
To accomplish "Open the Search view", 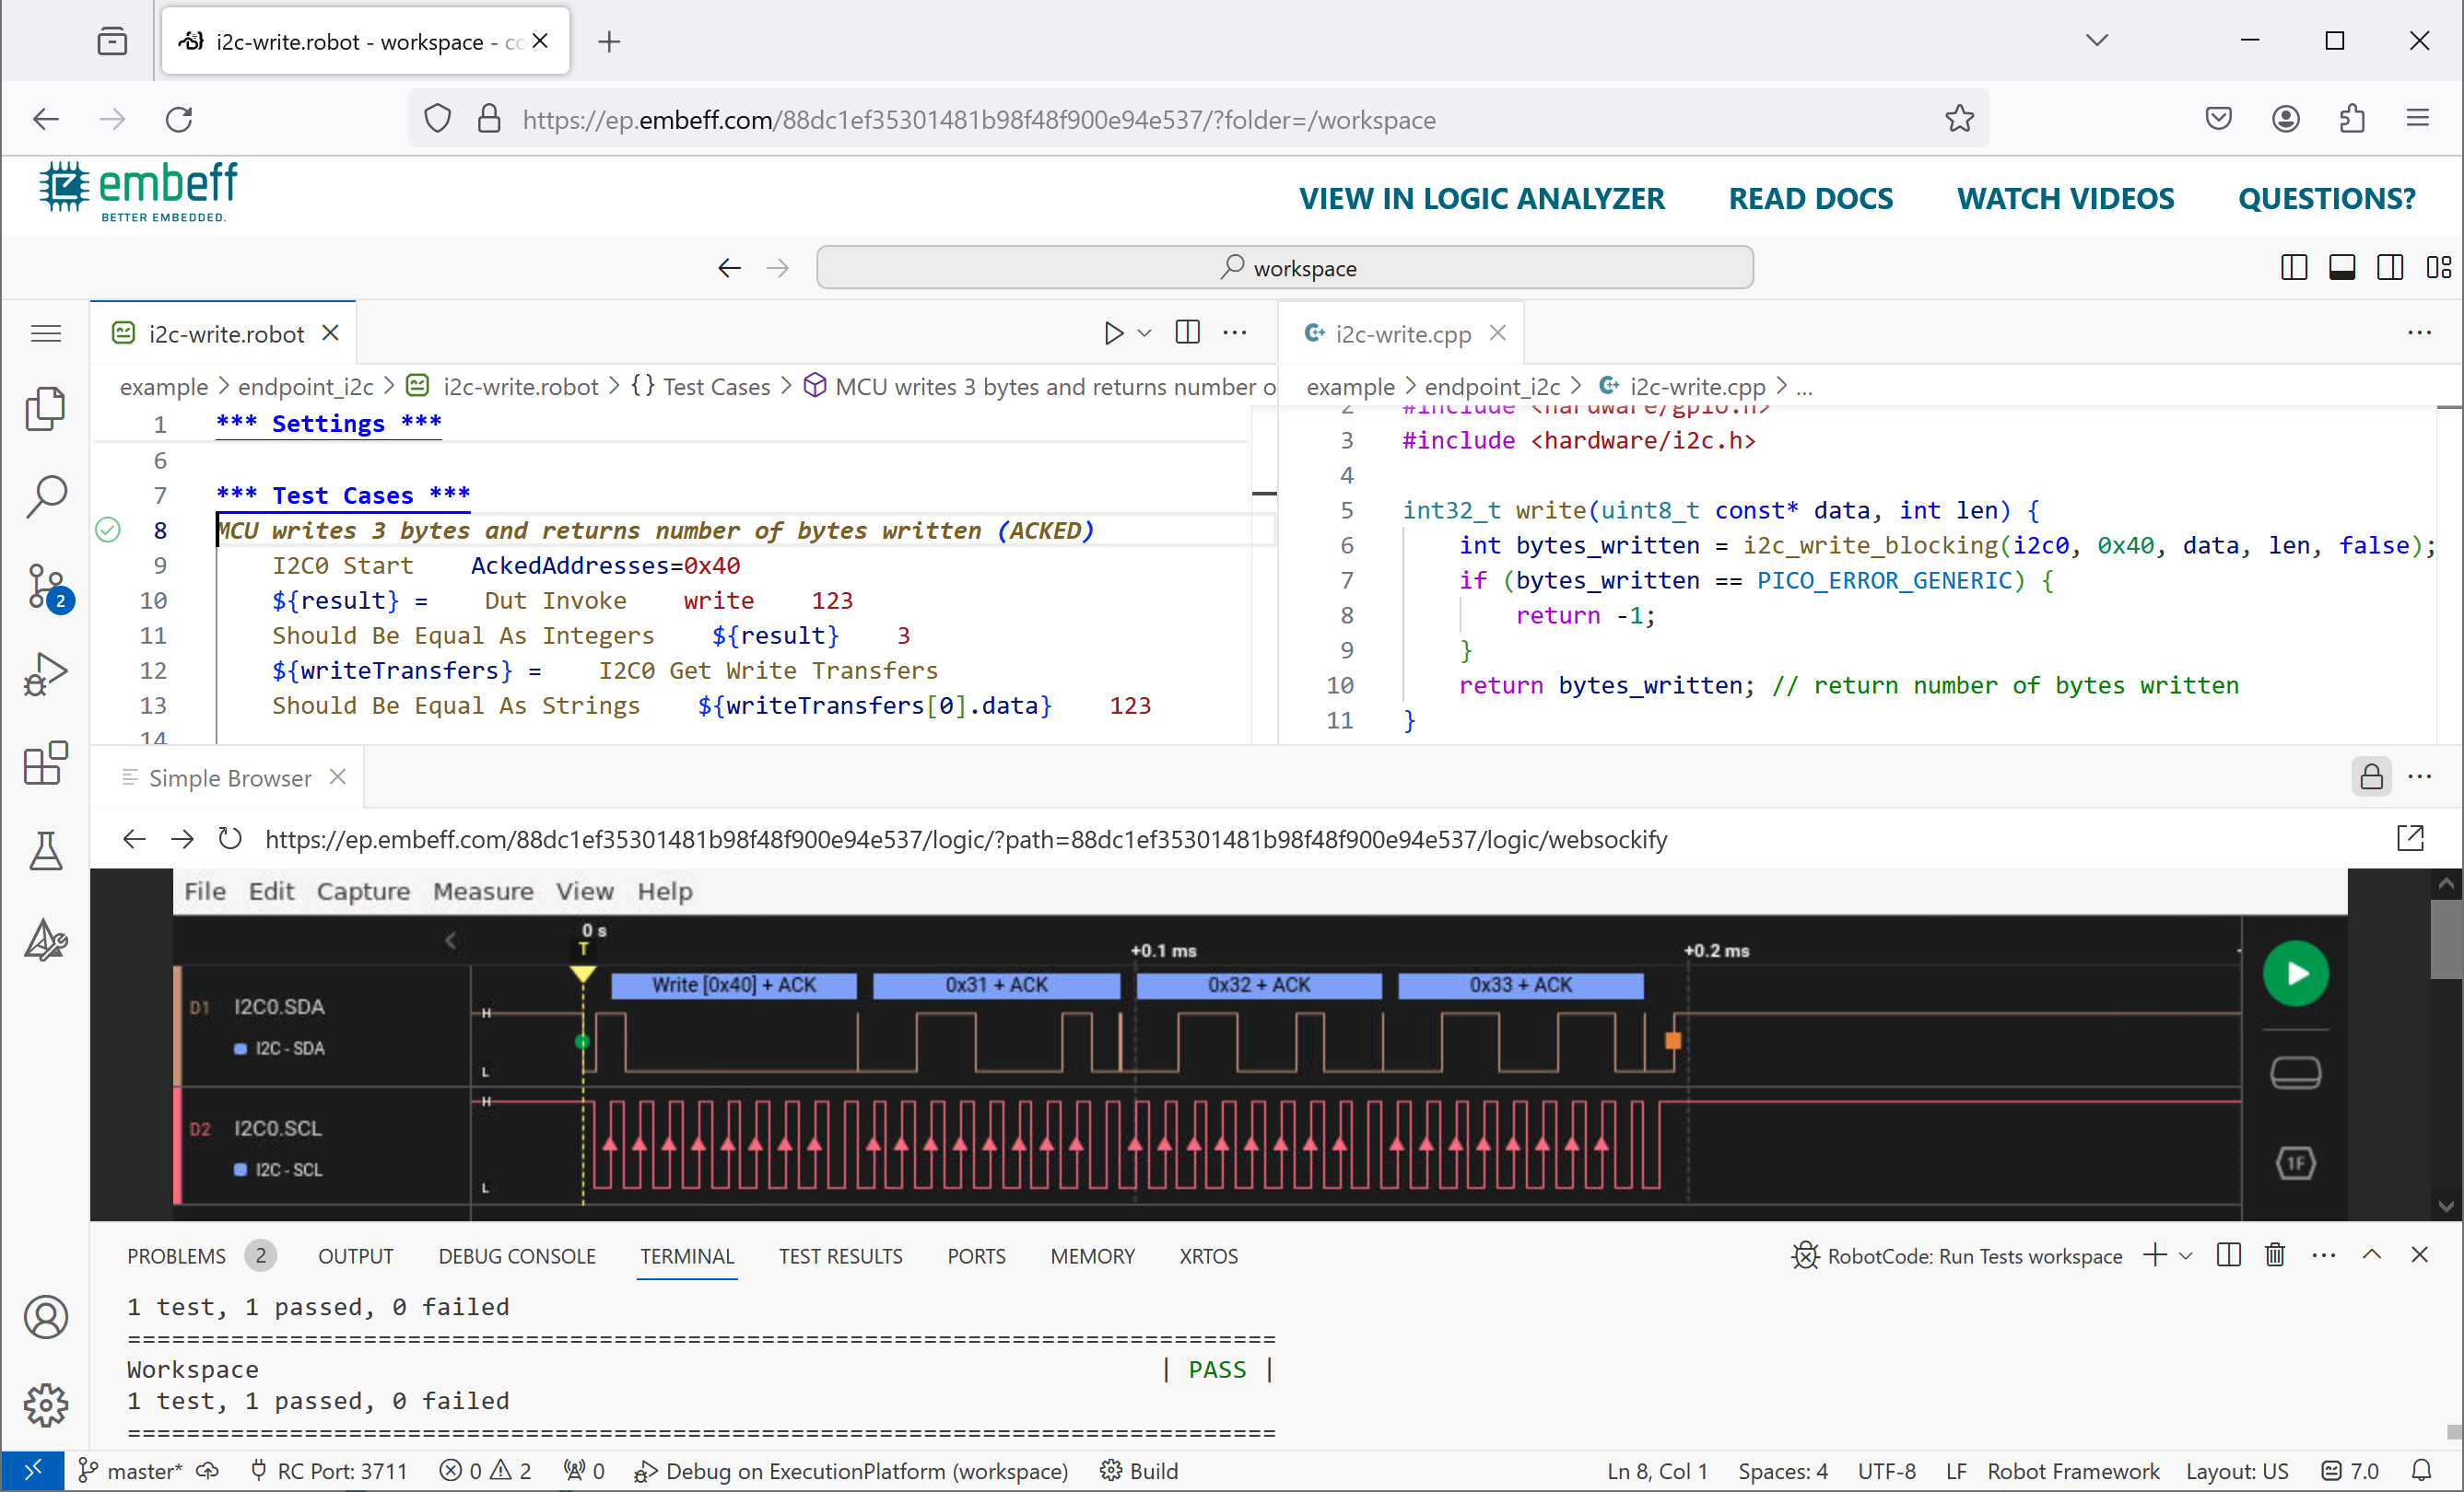I will 45,495.
